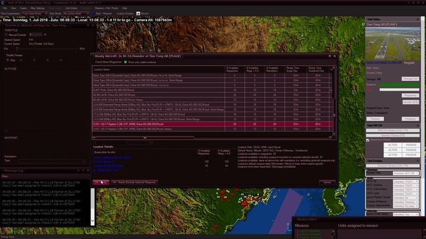
Task: Open the Time Mode dropdown
Action: [x=76, y=13]
